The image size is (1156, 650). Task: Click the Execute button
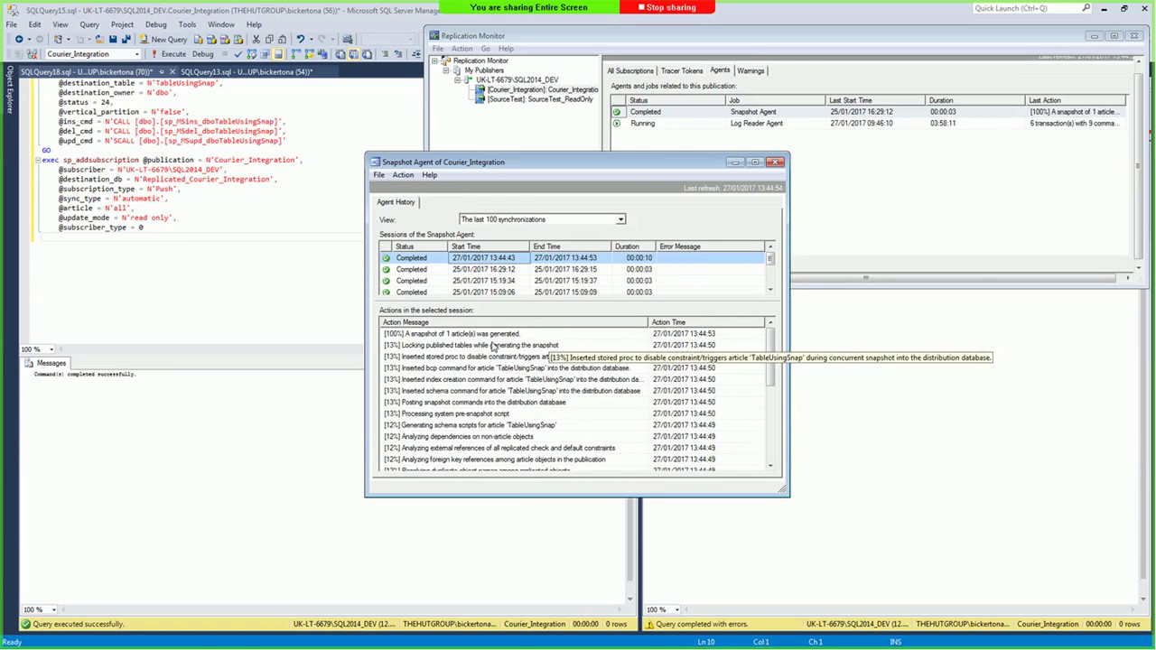pos(168,54)
